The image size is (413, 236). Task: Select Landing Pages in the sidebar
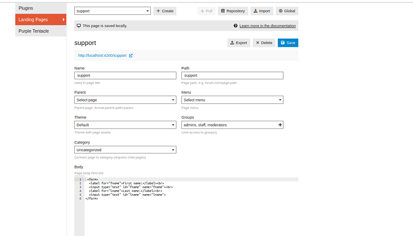pyautogui.click(x=41, y=20)
